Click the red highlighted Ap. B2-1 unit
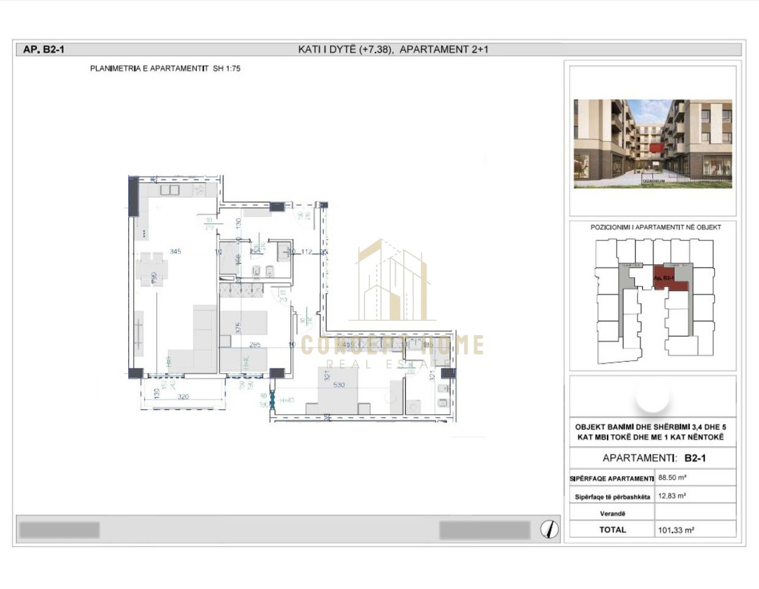The height and width of the screenshot is (589, 759). click(x=665, y=277)
